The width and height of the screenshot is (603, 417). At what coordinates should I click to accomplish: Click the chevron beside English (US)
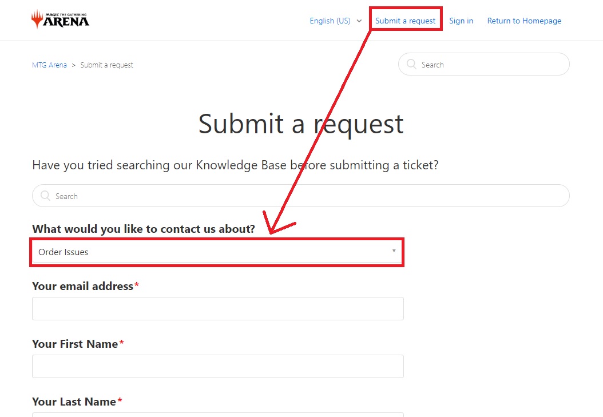[x=359, y=21]
